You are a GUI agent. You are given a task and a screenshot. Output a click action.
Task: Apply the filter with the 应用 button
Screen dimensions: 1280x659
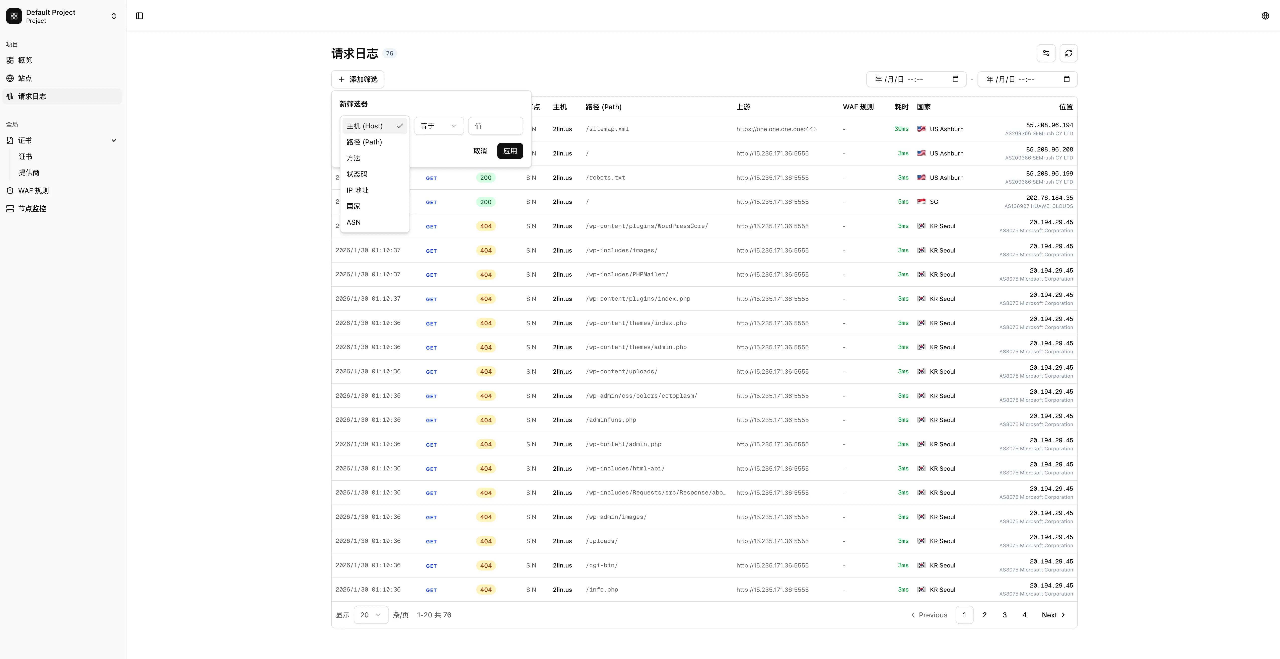[510, 151]
